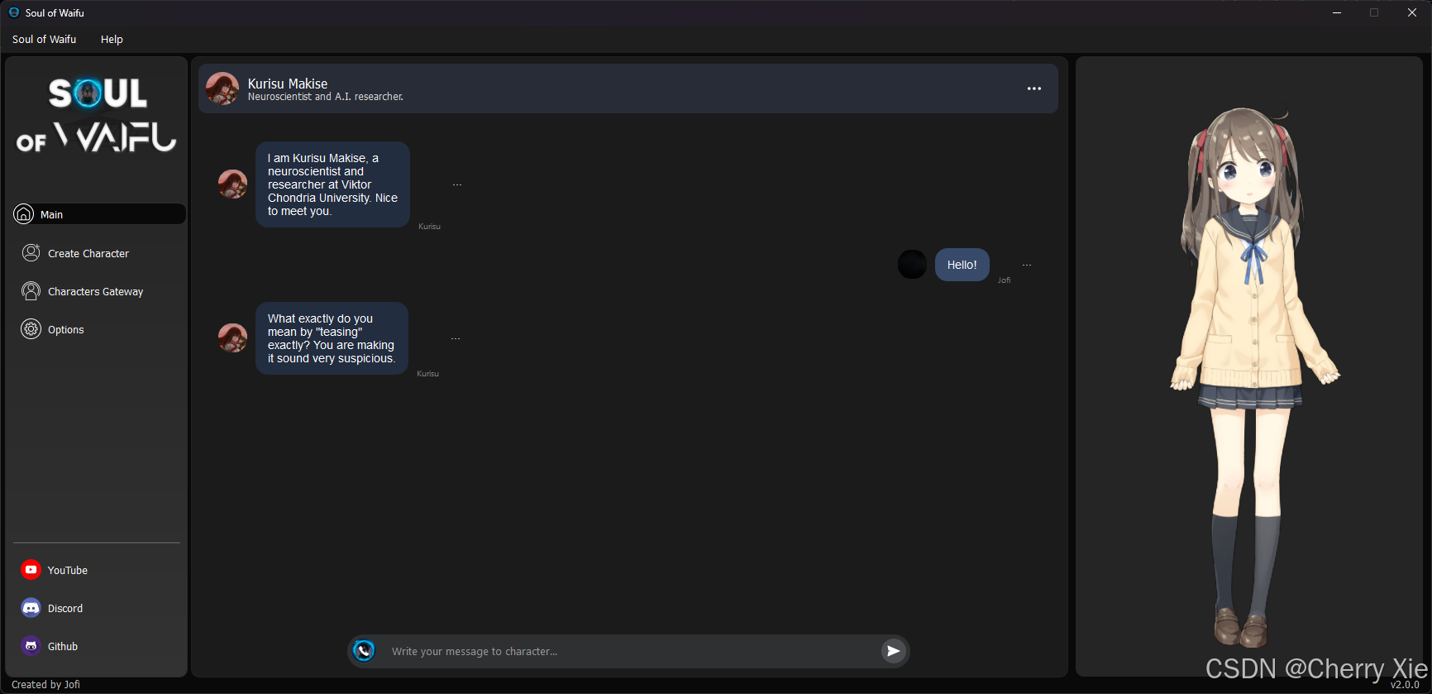The height and width of the screenshot is (694, 1432).
Task: Click user avatar beside Hello! message
Action: 913,265
